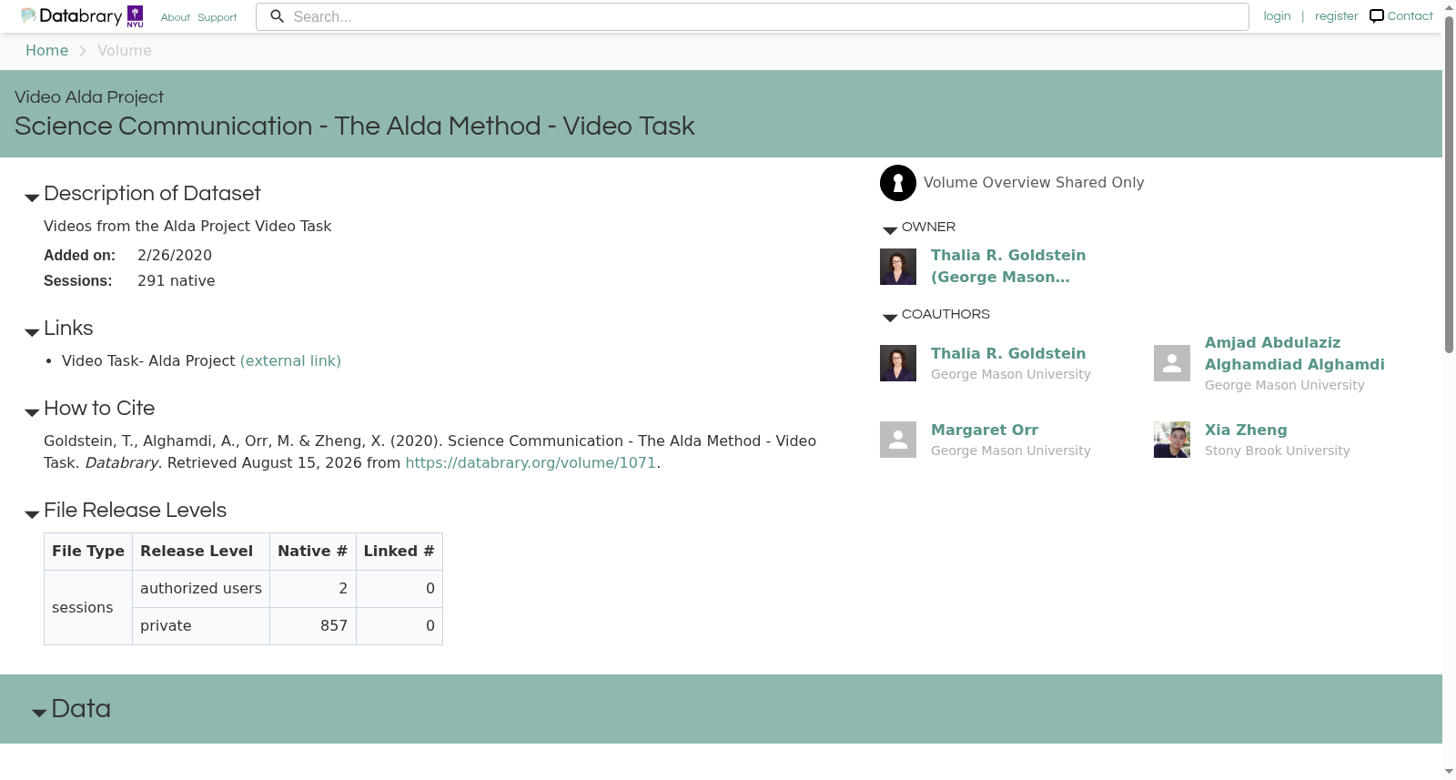Screen dimensions: 1456x780
Task: Collapse the Links section
Action: [32, 332]
